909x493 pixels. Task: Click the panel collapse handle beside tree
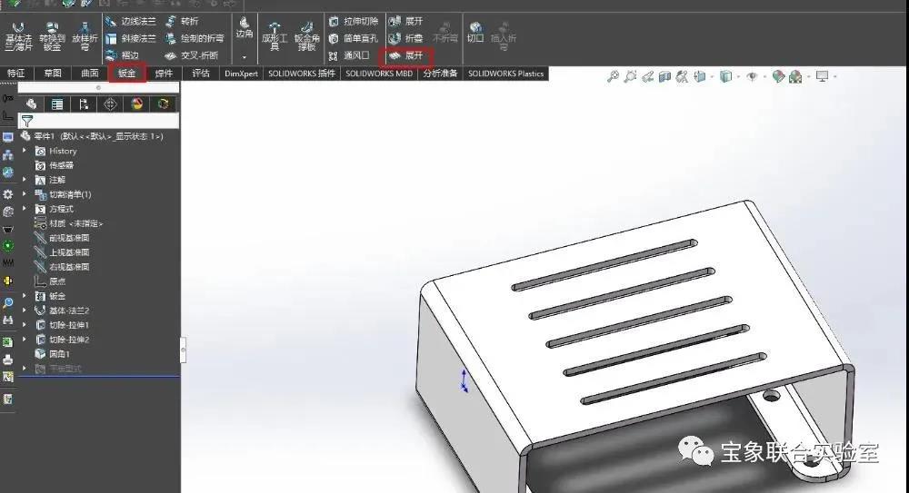[184, 350]
